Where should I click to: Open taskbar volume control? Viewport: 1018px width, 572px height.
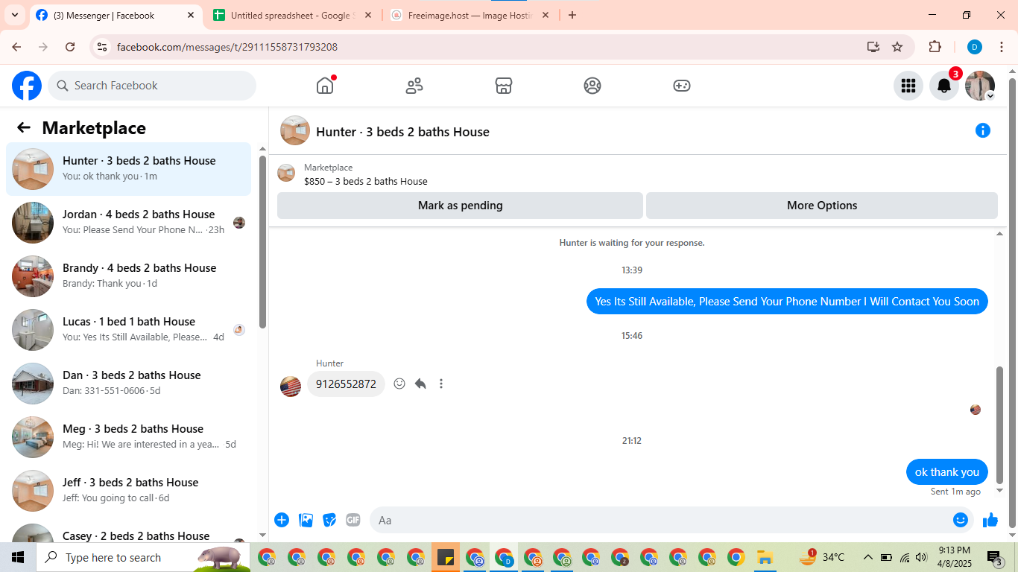pyautogui.click(x=922, y=557)
